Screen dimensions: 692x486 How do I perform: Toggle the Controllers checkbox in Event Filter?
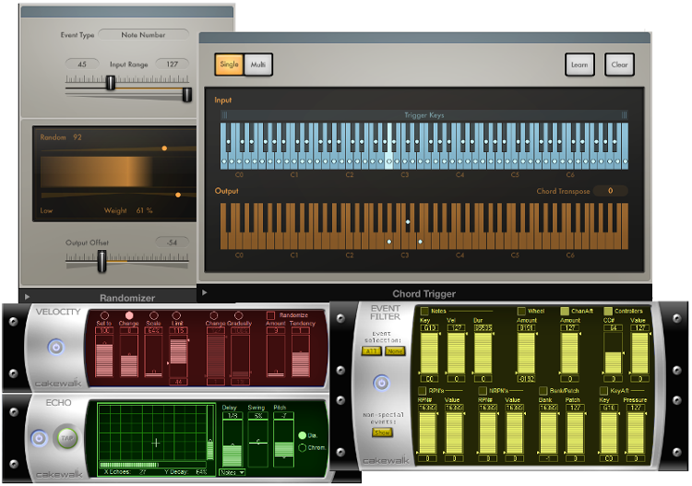tap(608, 311)
